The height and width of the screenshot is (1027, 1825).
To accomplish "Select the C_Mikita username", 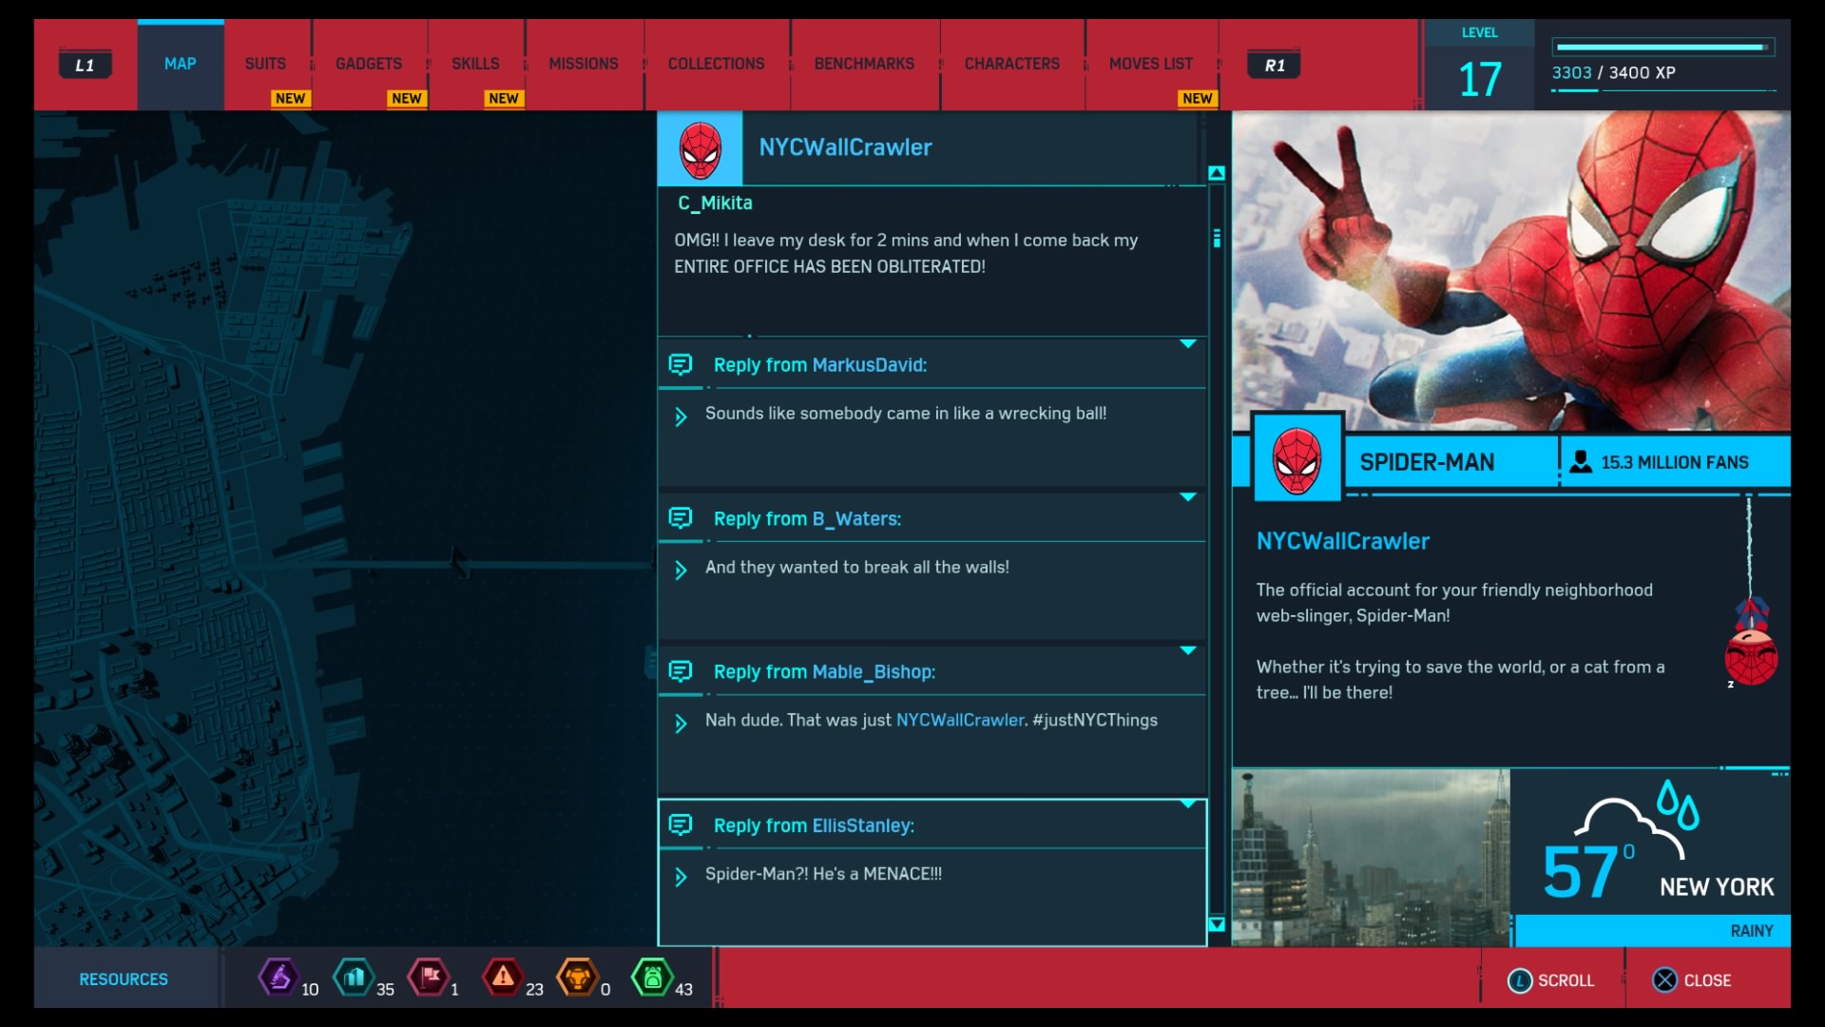I will point(715,203).
